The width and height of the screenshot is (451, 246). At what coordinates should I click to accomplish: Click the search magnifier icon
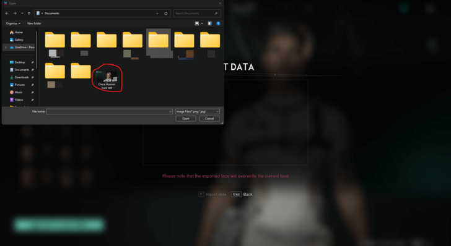point(216,14)
